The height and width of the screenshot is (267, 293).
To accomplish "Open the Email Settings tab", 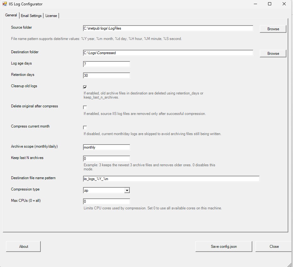I will point(31,16).
